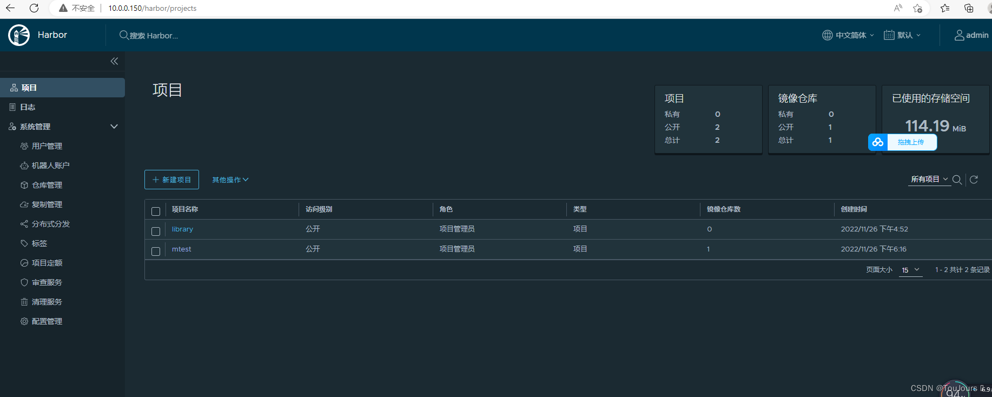
Task: Go back with the browser back arrow
Action: click(x=10, y=8)
